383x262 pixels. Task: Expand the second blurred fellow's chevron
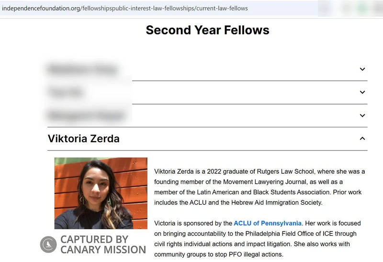362,92
